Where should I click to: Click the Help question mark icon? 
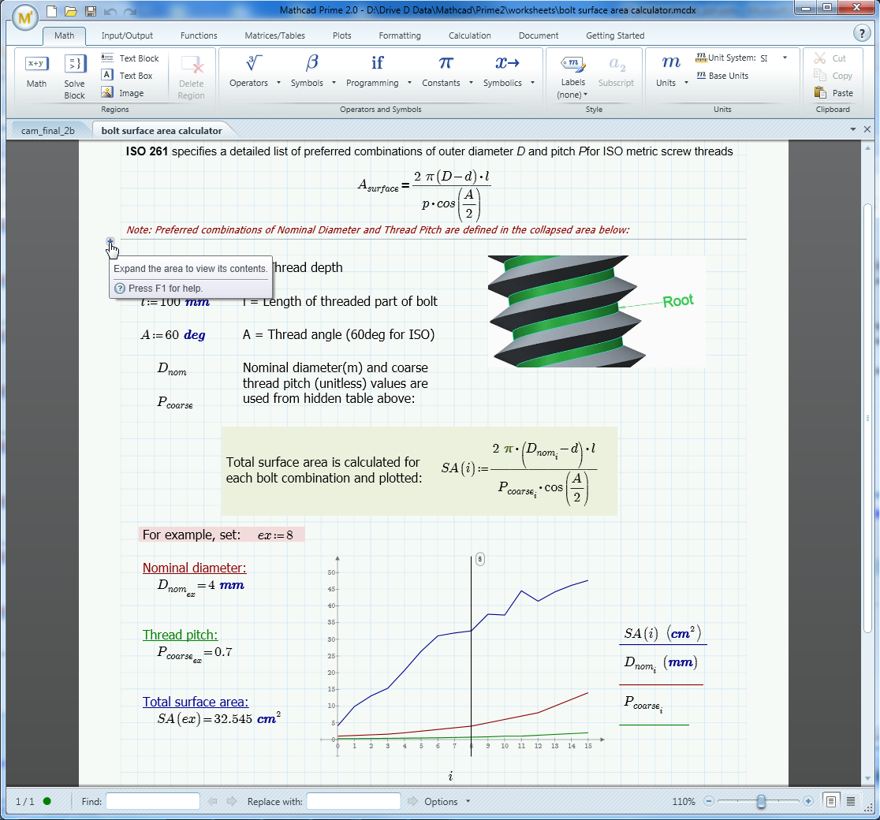coord(862,33)
